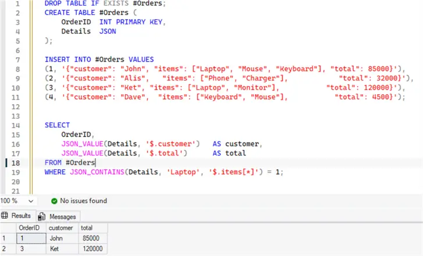
Task: Click the JSON_VALUE '$.customer' expression line
Action: point(162,144)
